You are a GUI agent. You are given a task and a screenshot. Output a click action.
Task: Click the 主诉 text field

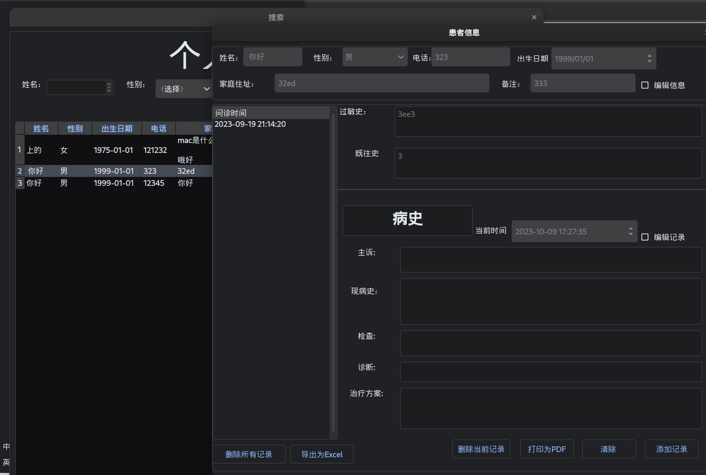(551, 259)
